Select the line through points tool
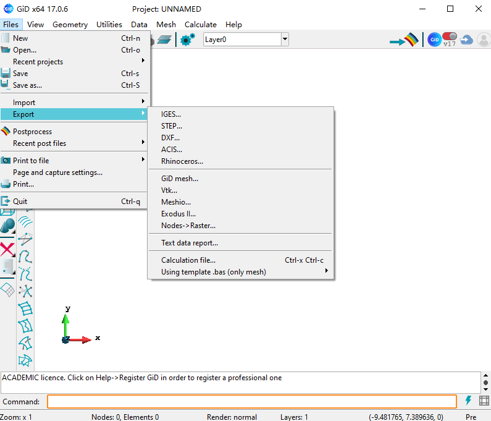Image resolution: width=491 pixels, height=421 pixels. [x=25, y=239]
